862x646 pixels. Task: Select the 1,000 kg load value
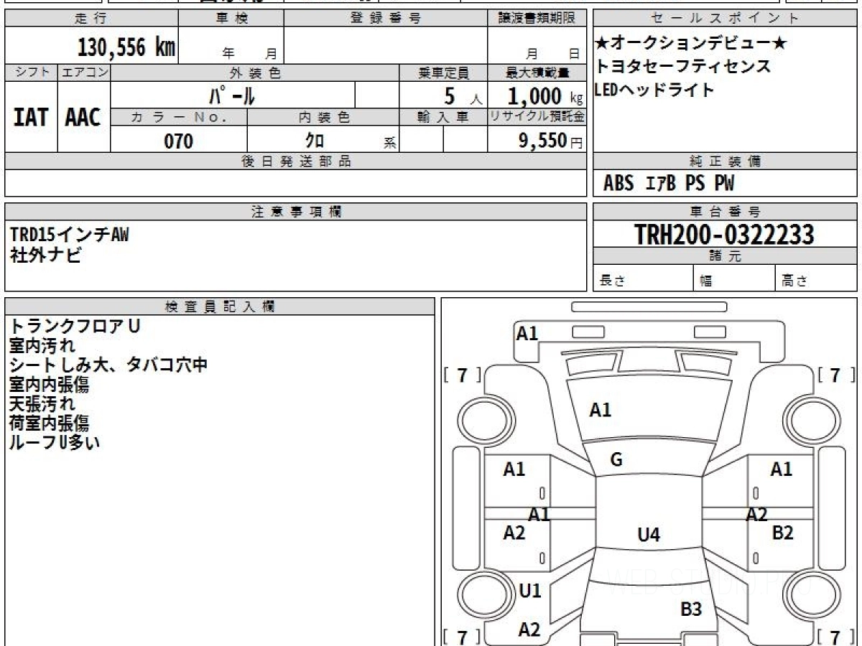(545, 96)
